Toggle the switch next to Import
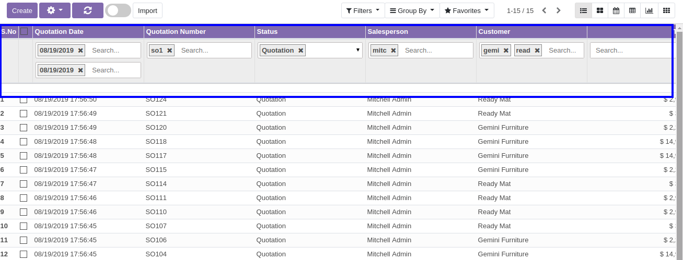Viewport: 683px width, 260px height. click(118, 10)
